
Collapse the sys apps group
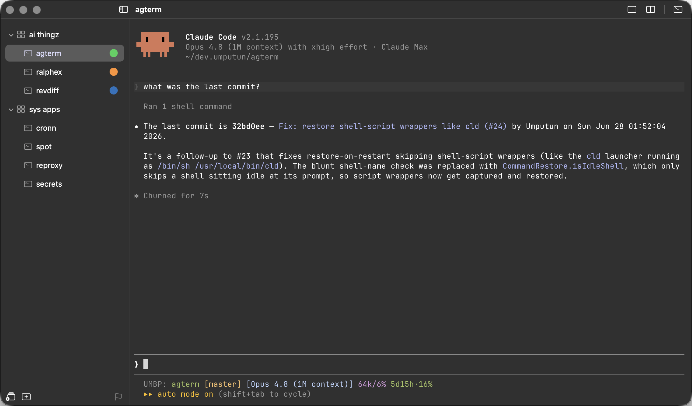coord(11,110)
